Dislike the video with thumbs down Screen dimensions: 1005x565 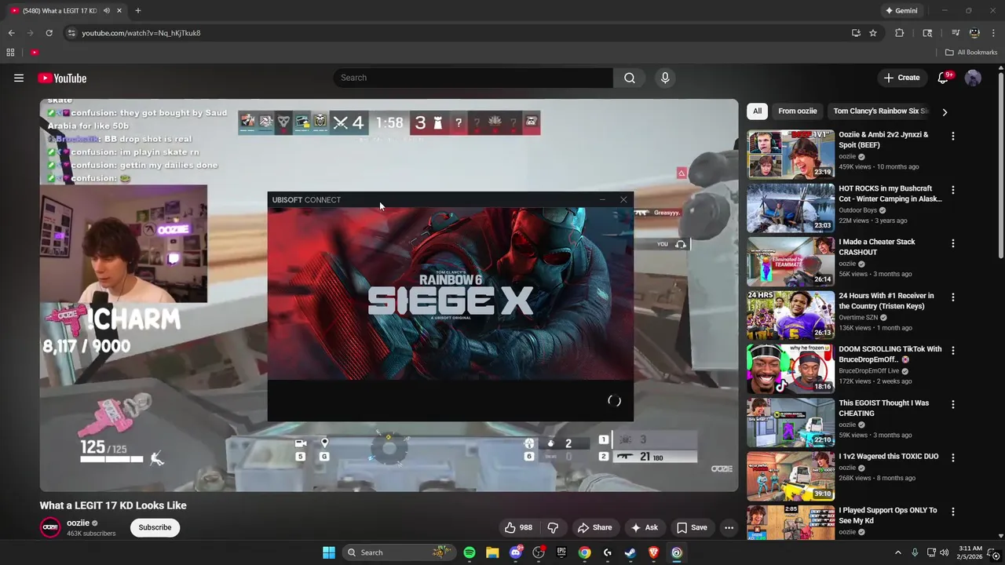[x=553, y=527]
